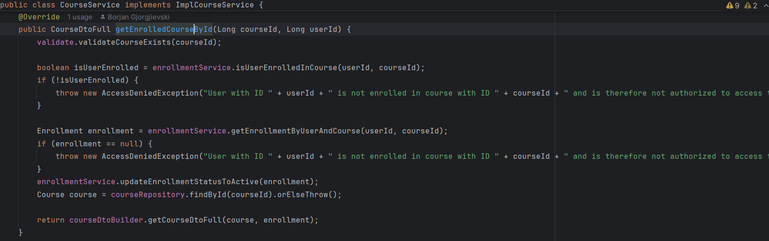Click the @Override annotation
769x241 pixels.
pos(39,17)
